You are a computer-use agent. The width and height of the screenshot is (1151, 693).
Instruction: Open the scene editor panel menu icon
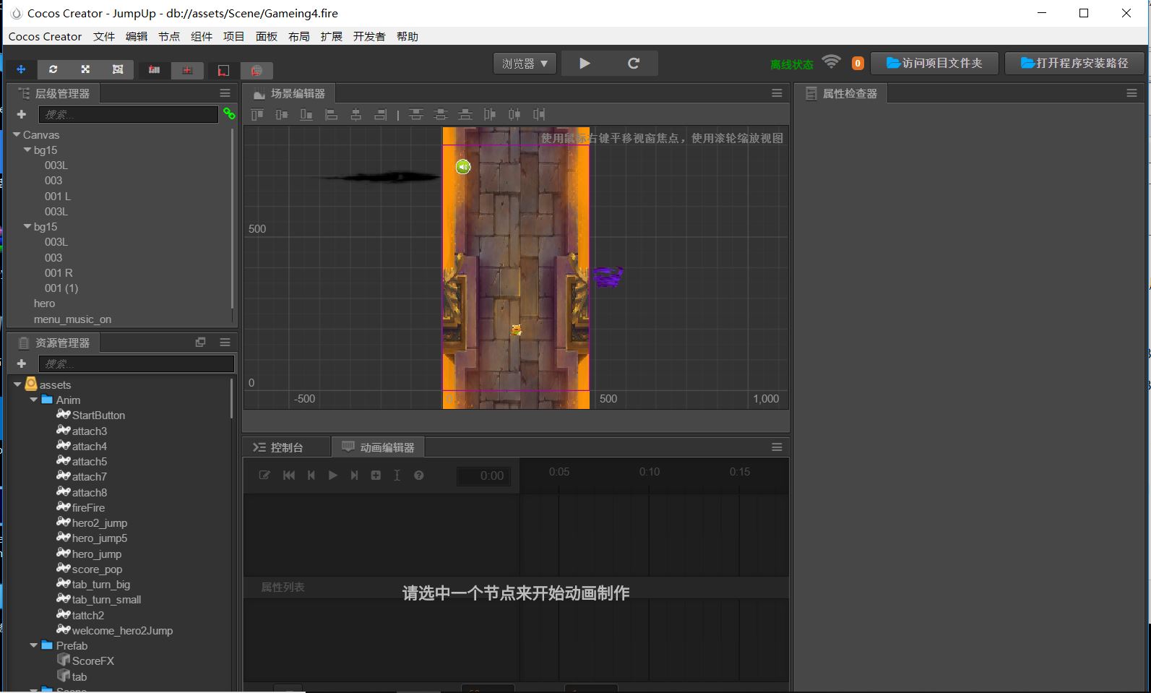coord(777,93)
